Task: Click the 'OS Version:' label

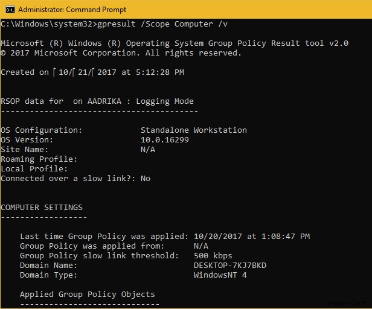Action: [x=27, y=140]
